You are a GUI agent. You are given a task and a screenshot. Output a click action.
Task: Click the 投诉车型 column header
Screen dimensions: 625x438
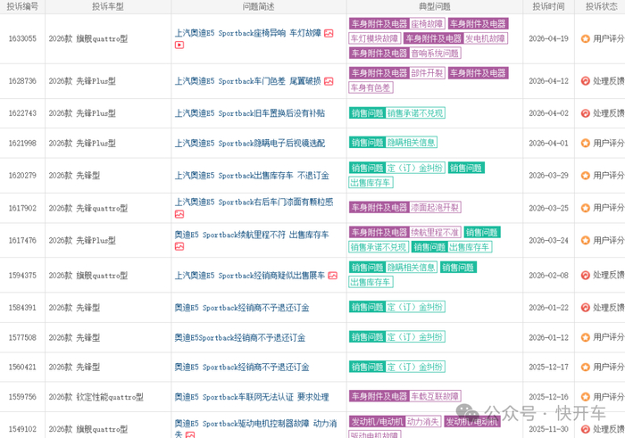coord(108,6)
